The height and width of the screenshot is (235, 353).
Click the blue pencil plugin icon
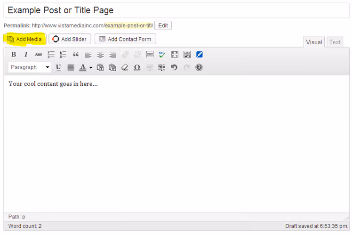pyautogui.click(x=199, y=55)
